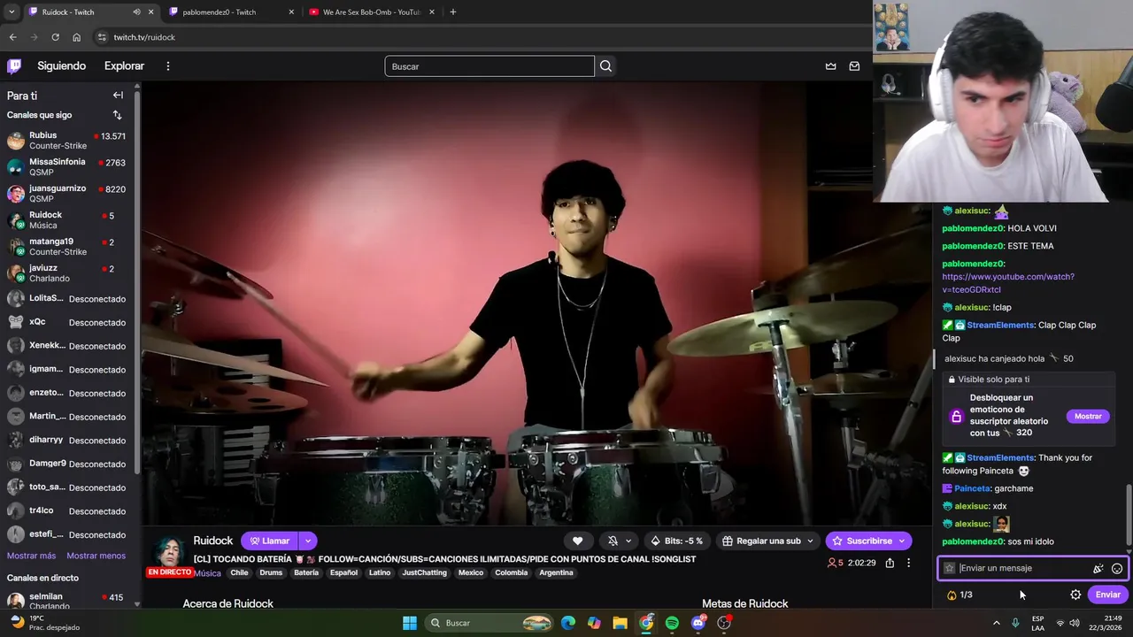Open chat settings gear
This screenshot has width=1133, height=637.
[x=1075, y=595]
